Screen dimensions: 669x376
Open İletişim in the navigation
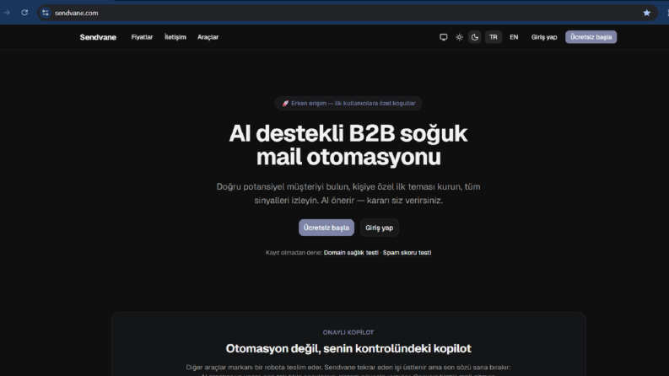pyautogui.click(x=175, y=37)
